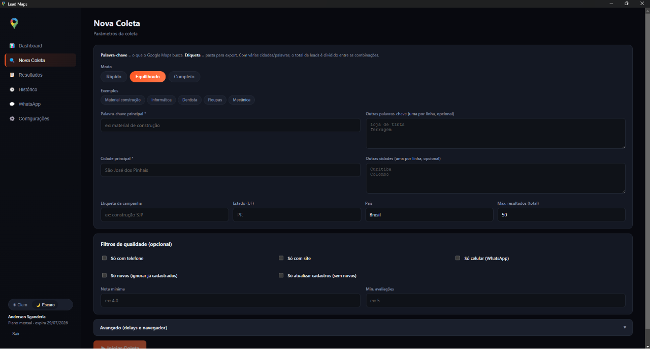Open Dashboard via its chart icon

point(12,46)
